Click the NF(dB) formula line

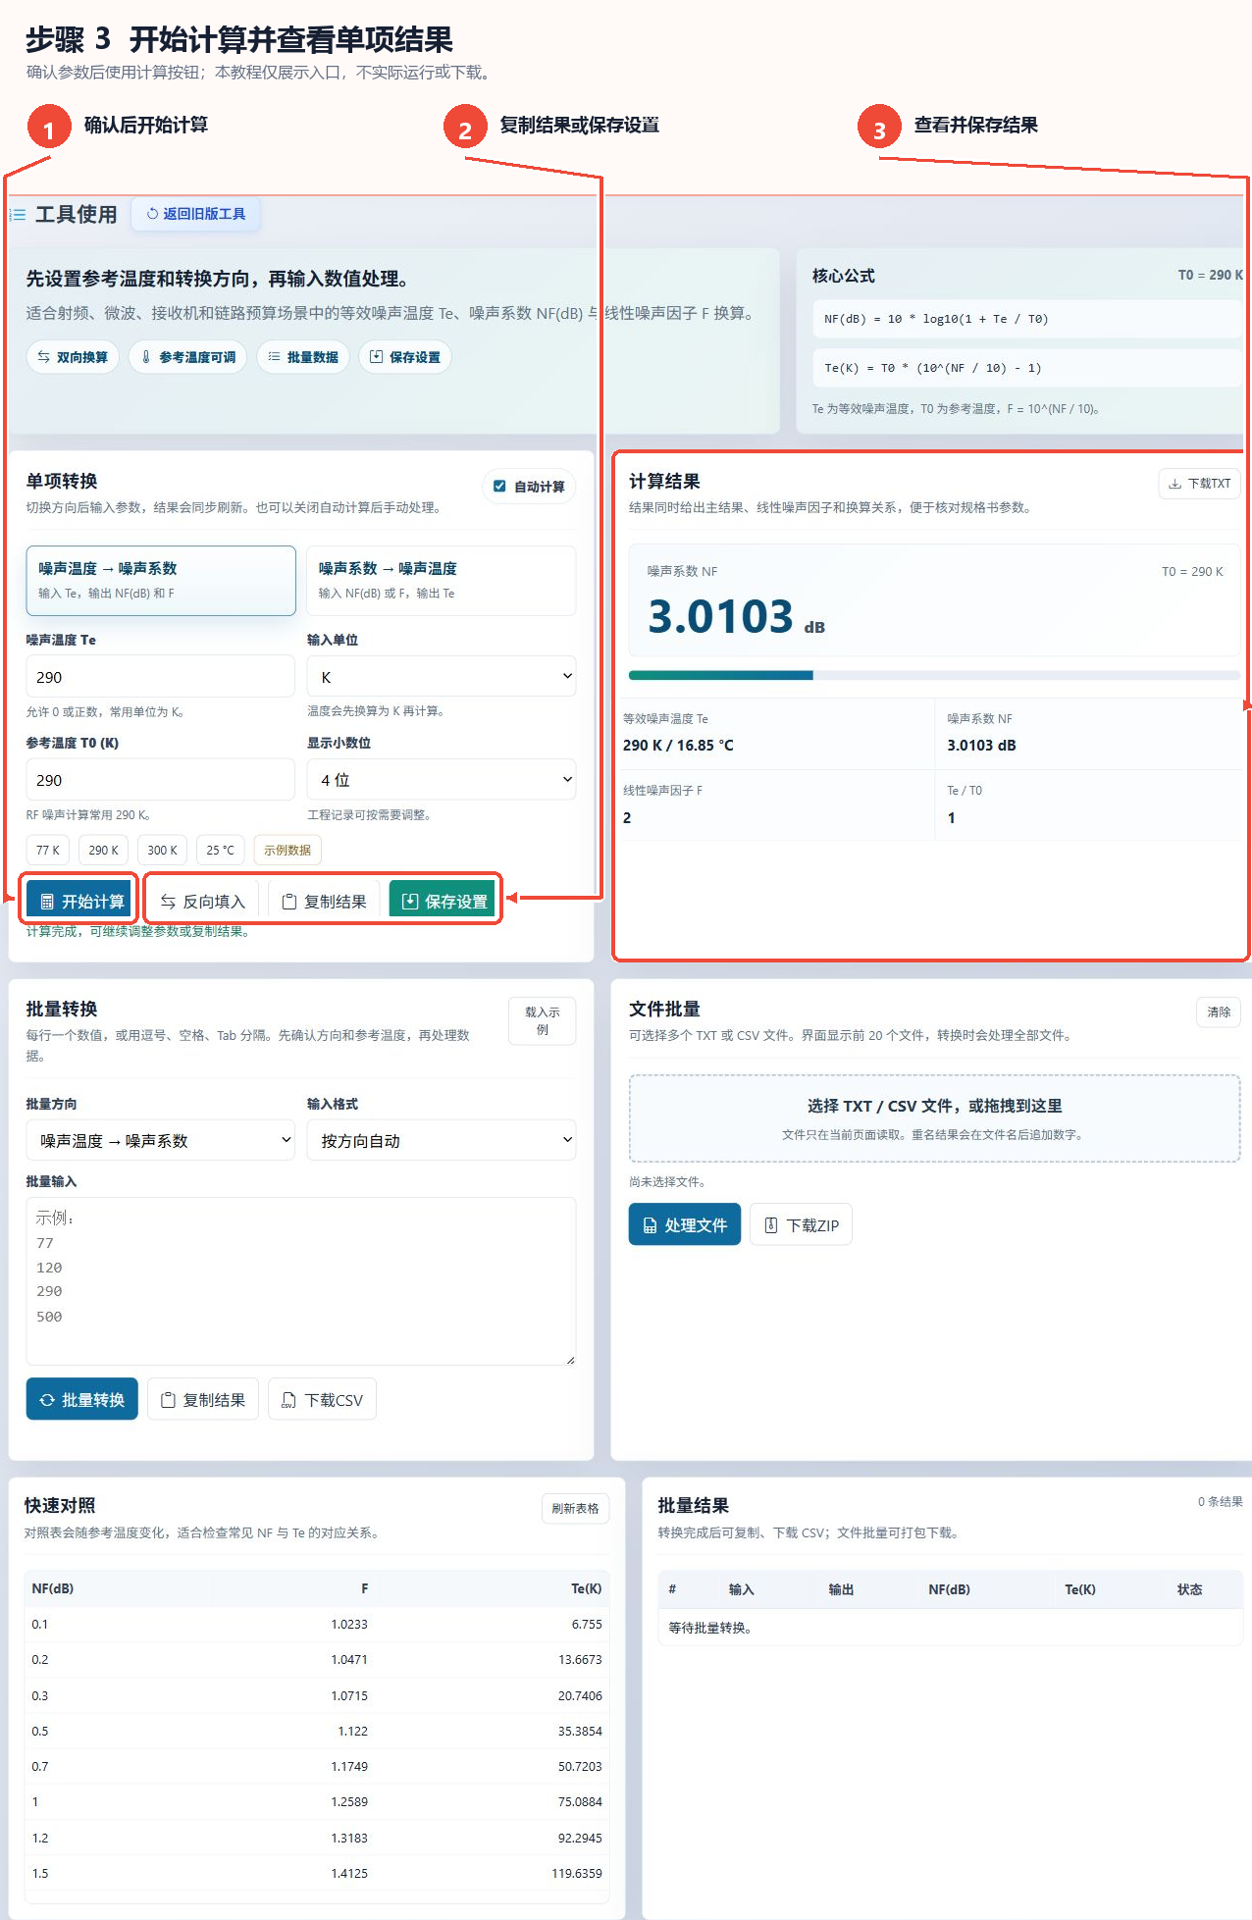pos(1027,319)
